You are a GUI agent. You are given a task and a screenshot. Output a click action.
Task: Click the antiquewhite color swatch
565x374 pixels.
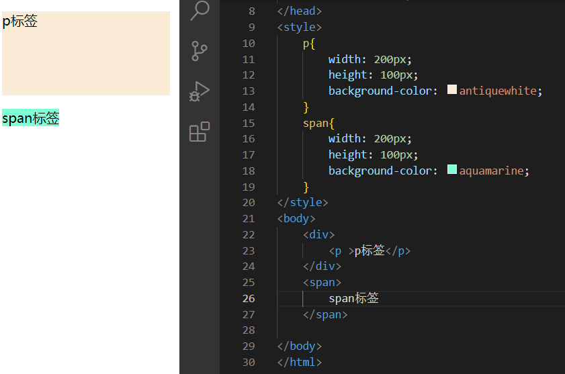tap(452, 90)
